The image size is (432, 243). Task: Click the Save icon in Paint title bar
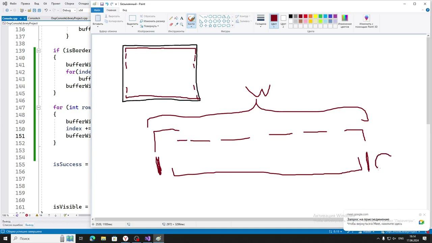[102, 4]
